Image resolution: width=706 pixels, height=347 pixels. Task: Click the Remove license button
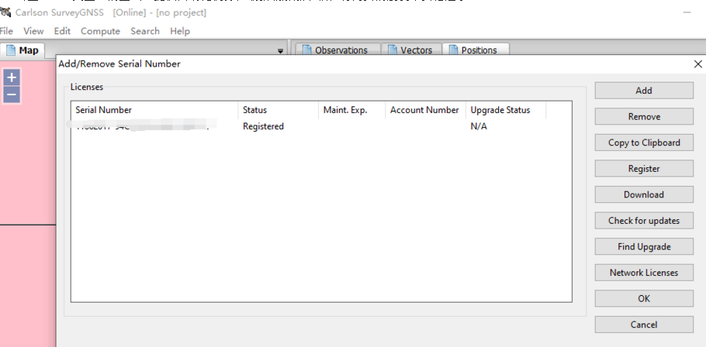pos(644,116)
